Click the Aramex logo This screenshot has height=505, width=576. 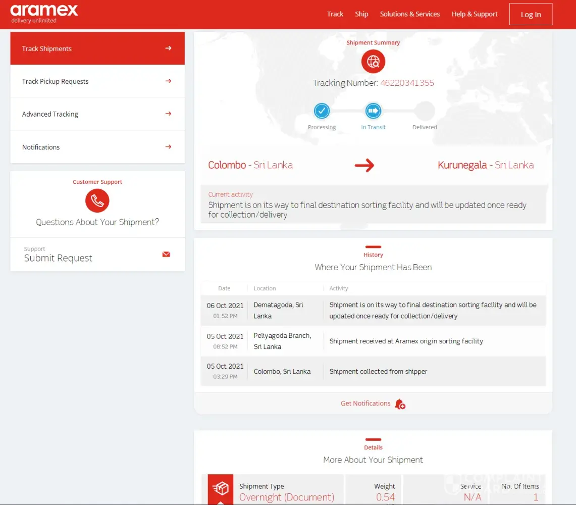click(x=44, y=14)
